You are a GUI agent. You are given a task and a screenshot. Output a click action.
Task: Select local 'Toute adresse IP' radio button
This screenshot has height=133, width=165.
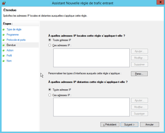(50, 40)
